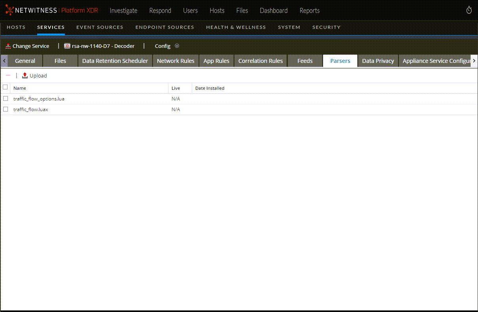
Task: Select the traffic_flow.luax checkbox
Action: [6, 110]
